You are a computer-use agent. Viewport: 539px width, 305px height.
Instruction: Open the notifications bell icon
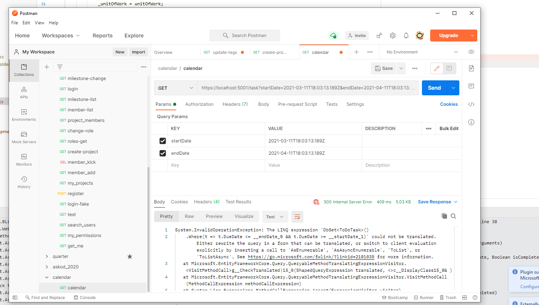[406, 36]
